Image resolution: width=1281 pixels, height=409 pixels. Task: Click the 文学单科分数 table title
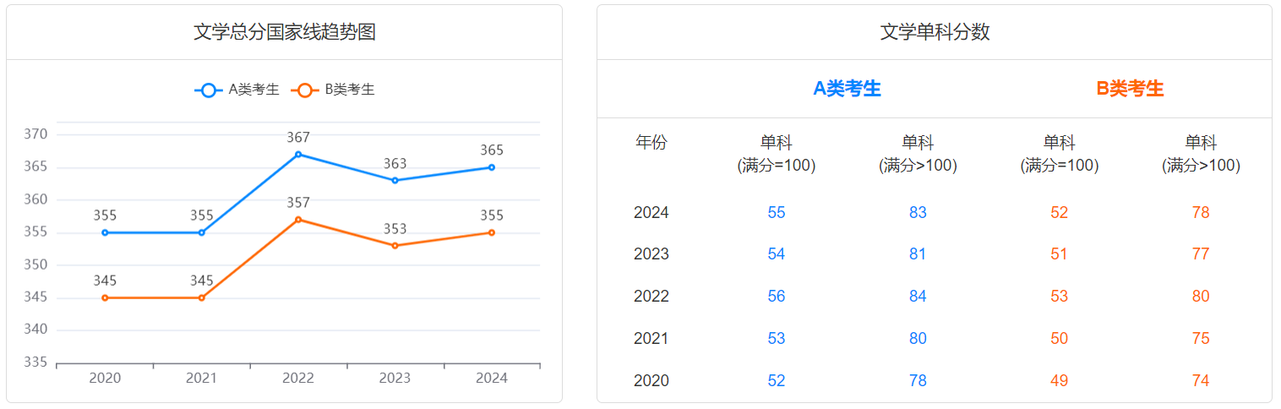click(x=935, y=32)
